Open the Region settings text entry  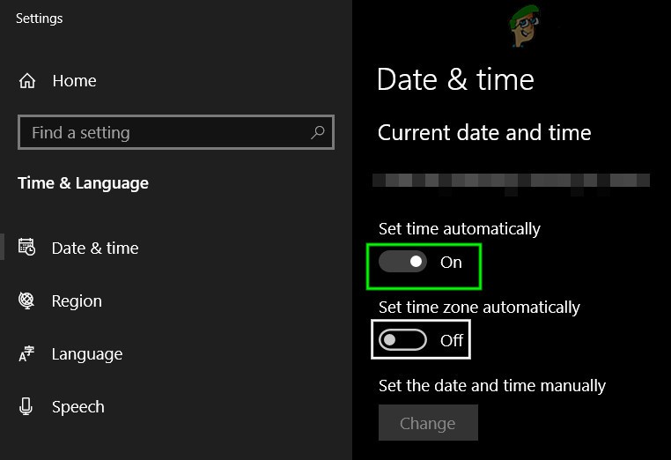coord(77,301)
